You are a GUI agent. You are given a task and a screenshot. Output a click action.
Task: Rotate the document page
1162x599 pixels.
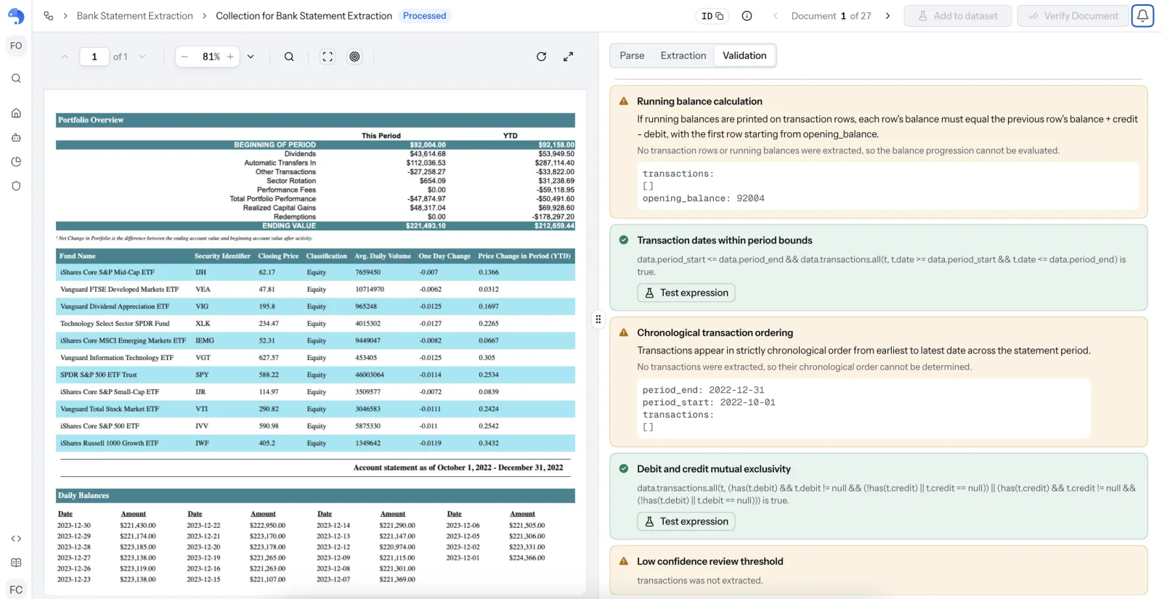(x=541, y=57)
